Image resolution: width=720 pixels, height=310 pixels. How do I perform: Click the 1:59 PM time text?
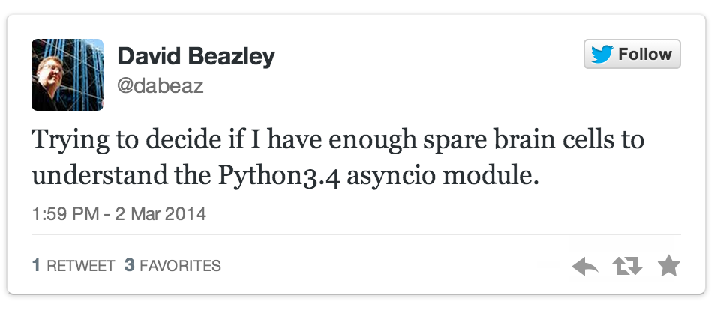[65, 214]
